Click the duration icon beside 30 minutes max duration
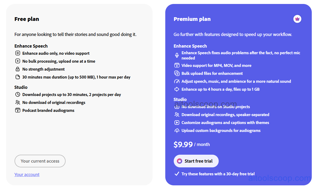Image resolution: width=316 pixels, height=188 pixels. point(17,77)
